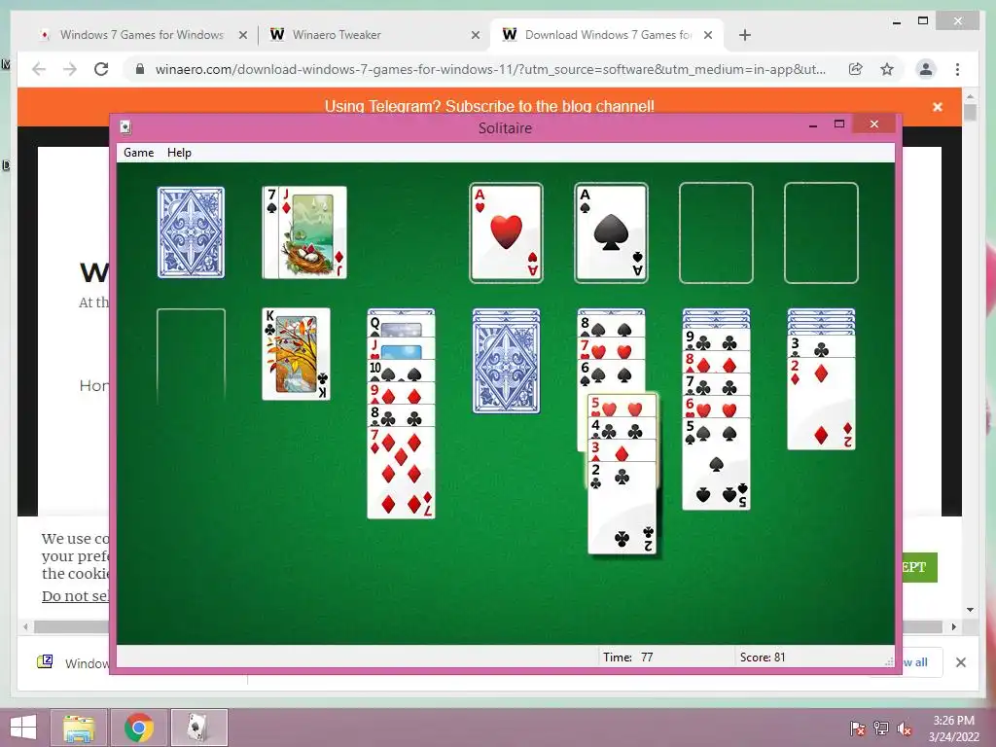
Task: Click Chrome's vertical scrollbar down arrow
Action: pyautogui.click(x=970, y=610)
